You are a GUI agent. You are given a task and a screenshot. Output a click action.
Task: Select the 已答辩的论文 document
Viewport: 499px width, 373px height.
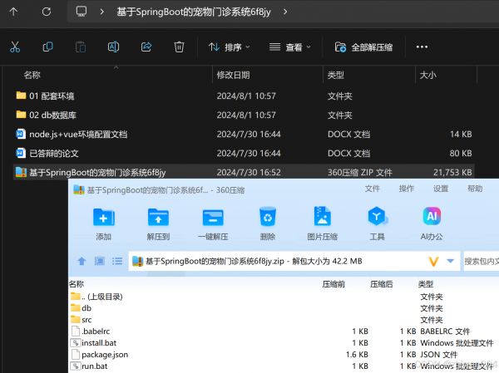point(47,153)
